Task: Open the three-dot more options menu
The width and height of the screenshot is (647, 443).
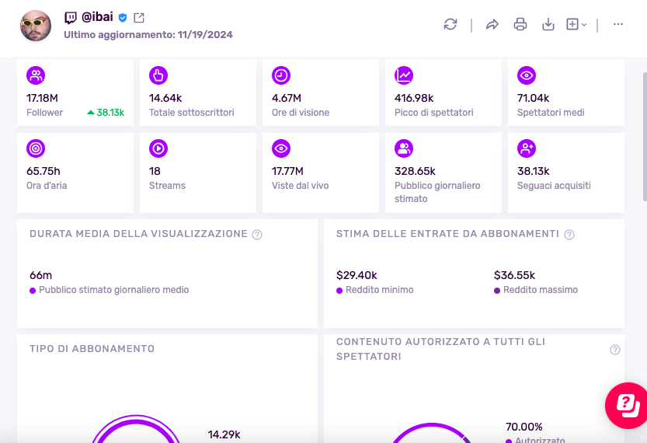Action: click(x=617, y=24)
